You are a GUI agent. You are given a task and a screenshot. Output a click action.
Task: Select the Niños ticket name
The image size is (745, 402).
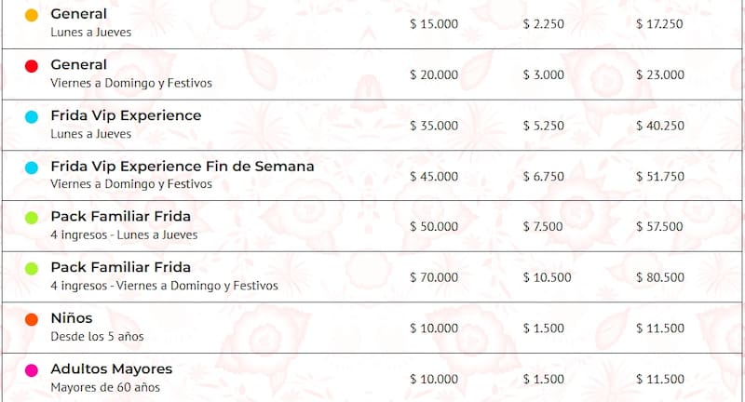click(x=72, y=318)
